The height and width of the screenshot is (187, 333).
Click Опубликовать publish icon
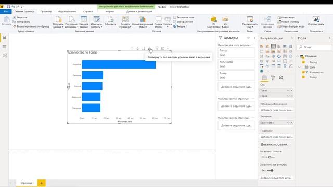point(316,19)
